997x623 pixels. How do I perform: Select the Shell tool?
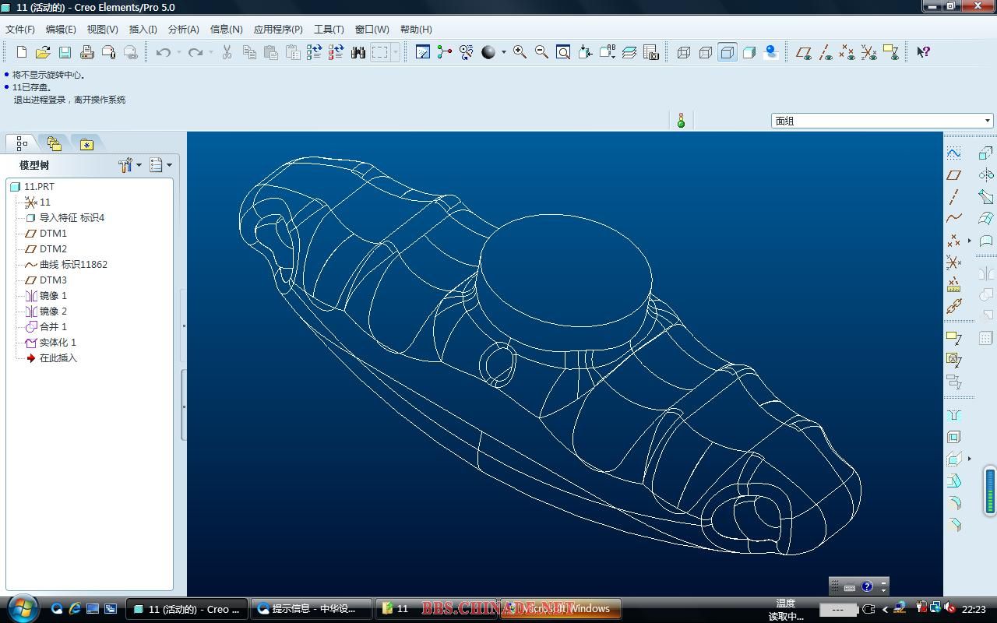pyautogui.click(x=953, y=437)
